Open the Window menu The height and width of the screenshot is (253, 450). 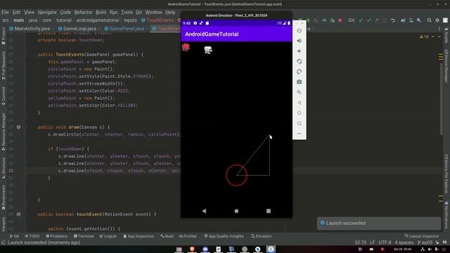point(153,13)
